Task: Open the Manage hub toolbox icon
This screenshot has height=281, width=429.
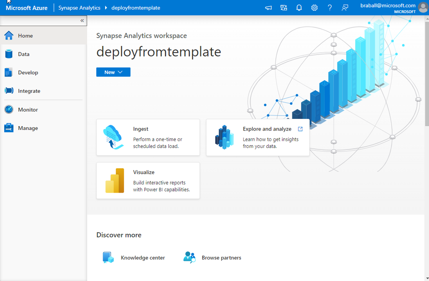Action: point(9,128)
